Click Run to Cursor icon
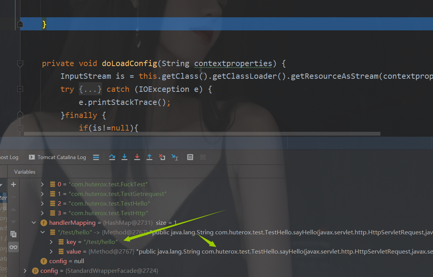 pos(174,157)
